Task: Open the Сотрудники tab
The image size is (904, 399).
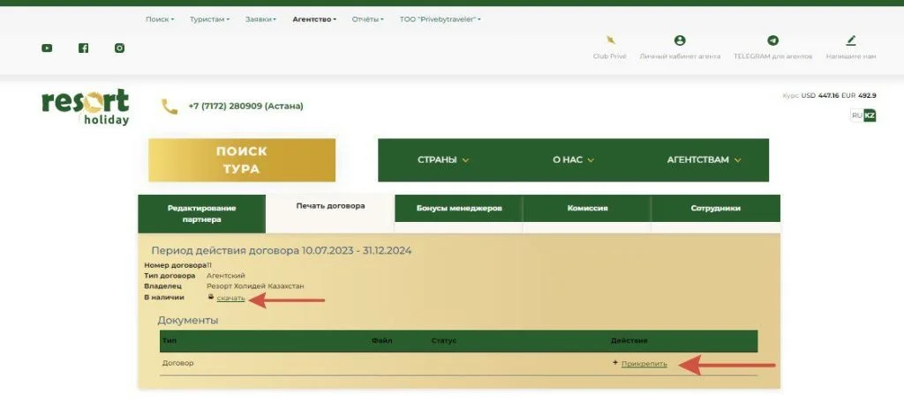Action: point(715,209)
